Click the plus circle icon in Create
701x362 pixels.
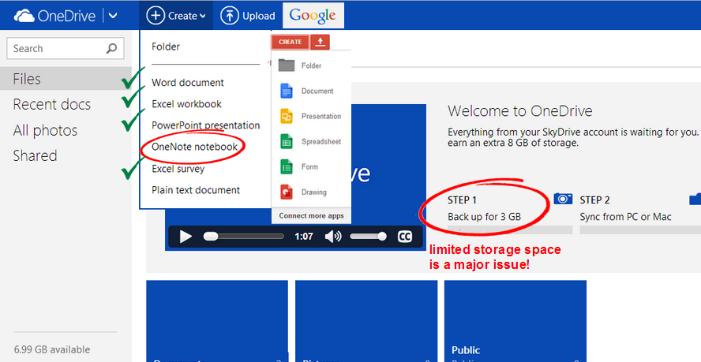click(156, 16)
